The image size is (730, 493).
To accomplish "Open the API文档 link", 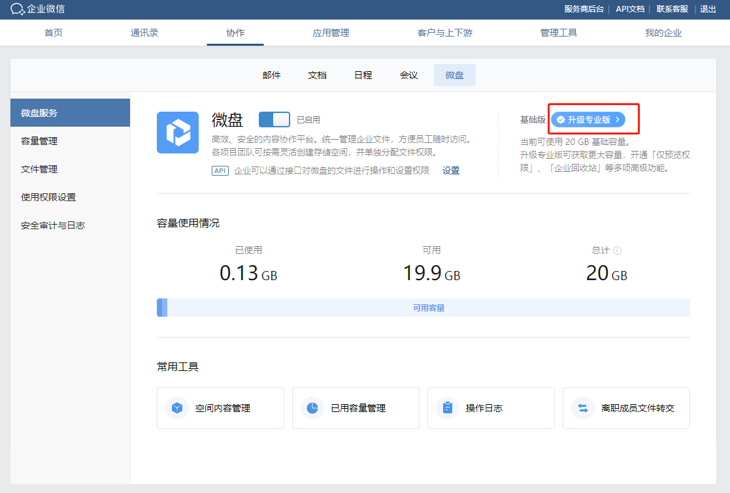I will click(x=630, y=9).
